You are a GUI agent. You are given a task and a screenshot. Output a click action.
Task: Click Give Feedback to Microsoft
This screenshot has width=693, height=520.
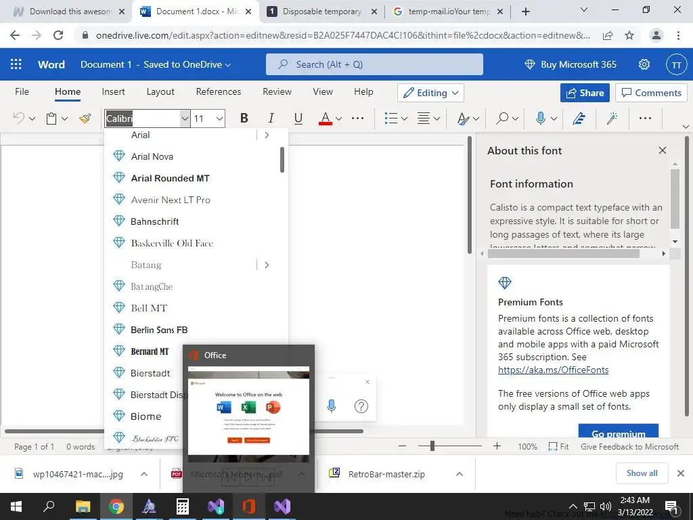pos(629,447)
